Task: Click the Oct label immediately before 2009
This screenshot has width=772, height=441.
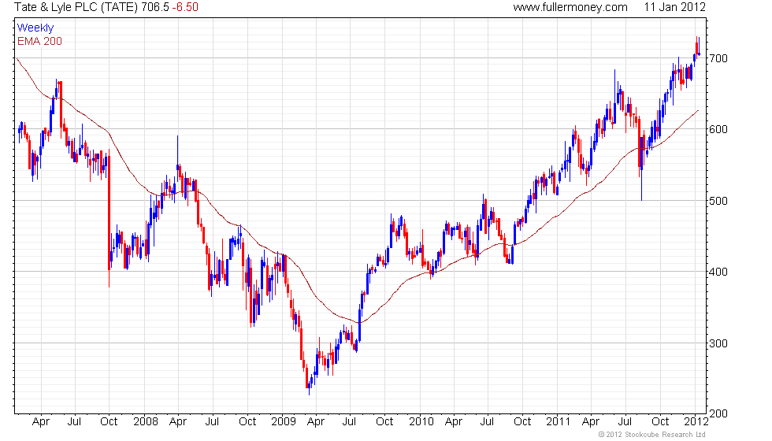Action: click(247, 422)
